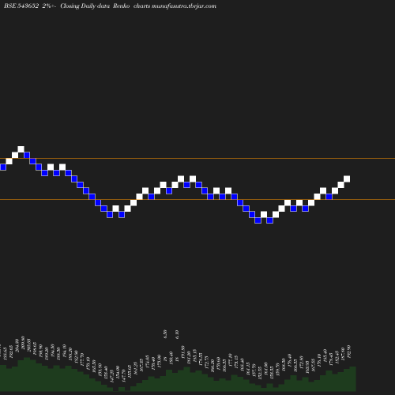Viewport: 395px width, 395px height.
Task: Select the topmost white Renko brick at the chart peak
Action: coord(21,149)
